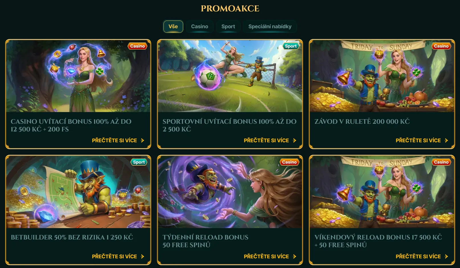Click the soccer ball goalkeeper promo image
The image size is (460, 268).
(230, 76)
